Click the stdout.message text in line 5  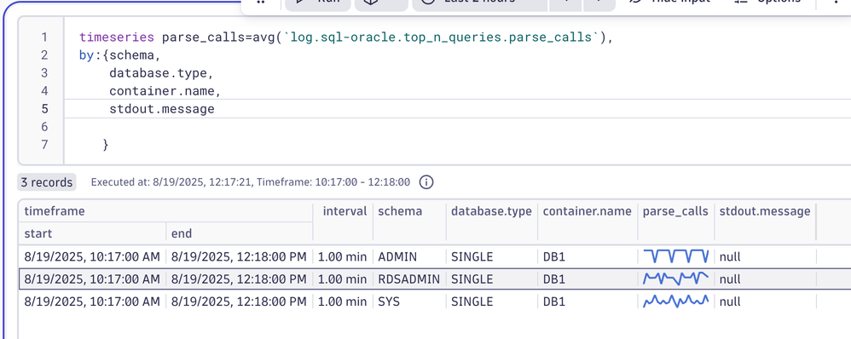[x=162, y=109]
